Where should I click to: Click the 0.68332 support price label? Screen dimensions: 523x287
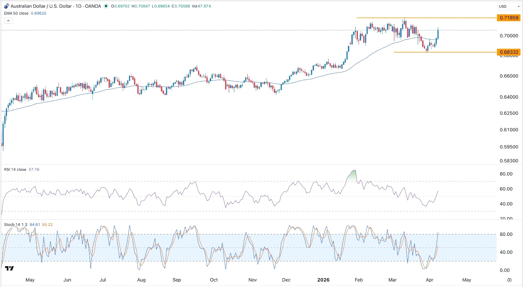tap(508, 52)
